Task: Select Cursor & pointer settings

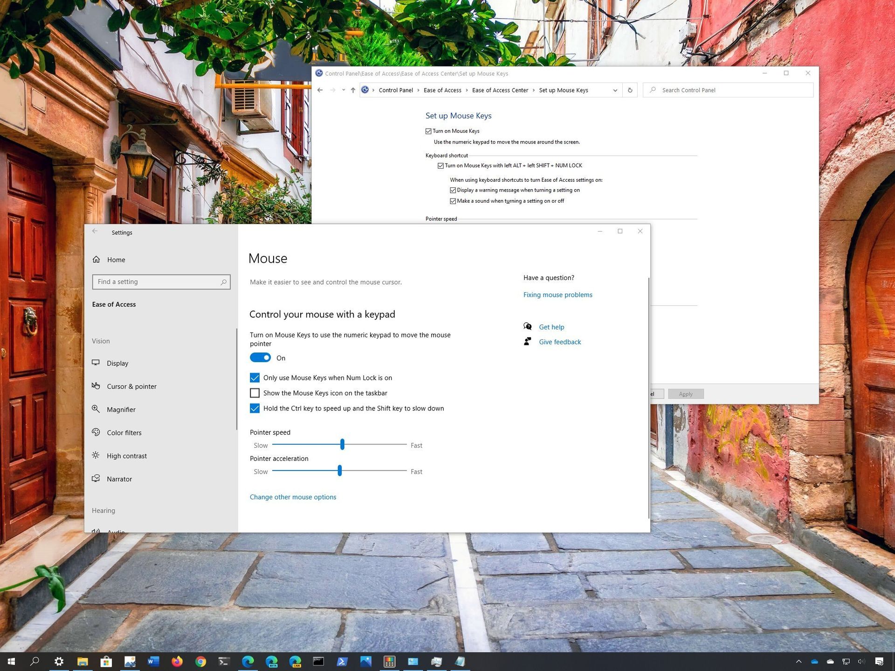Action: [131, 386]
